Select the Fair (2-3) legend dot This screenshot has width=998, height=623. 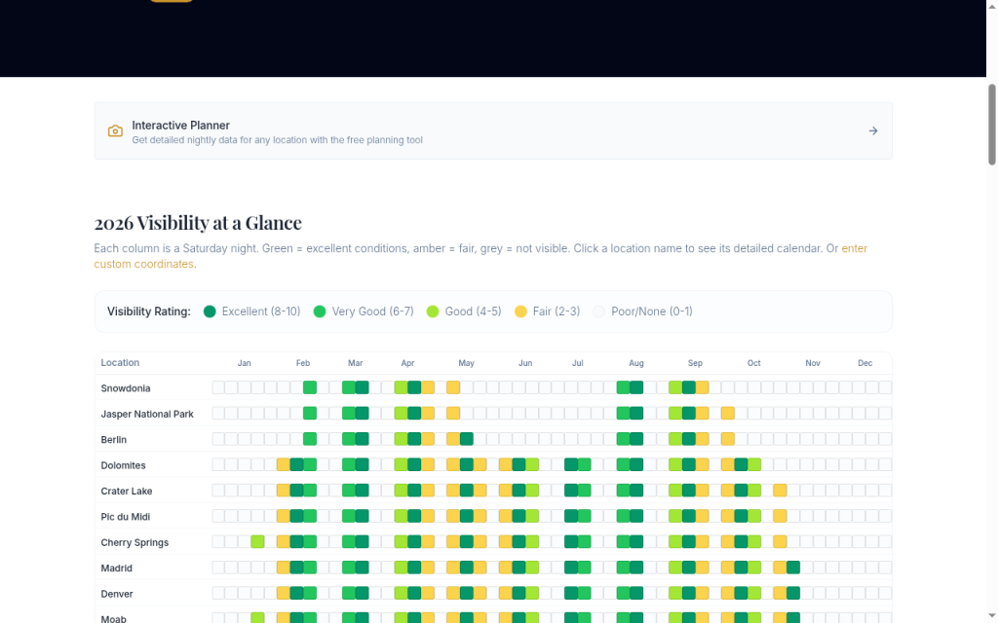pos(520,311)
